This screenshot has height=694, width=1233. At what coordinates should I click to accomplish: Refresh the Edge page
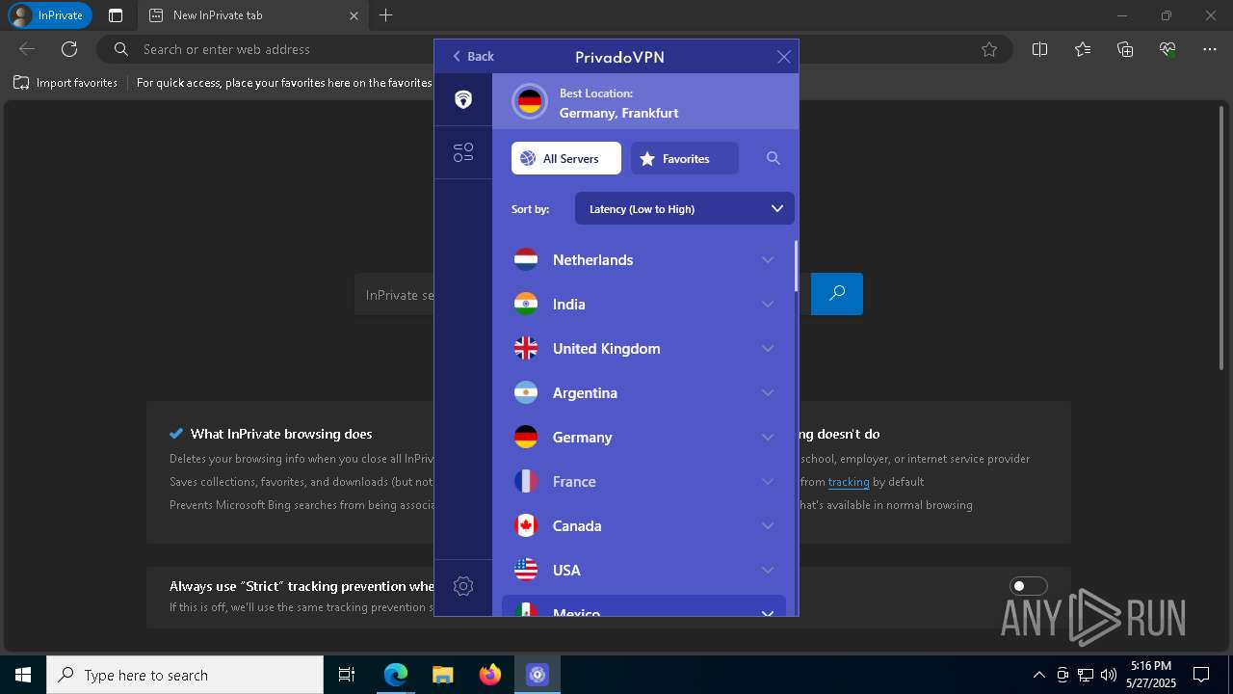pos(69,49)
